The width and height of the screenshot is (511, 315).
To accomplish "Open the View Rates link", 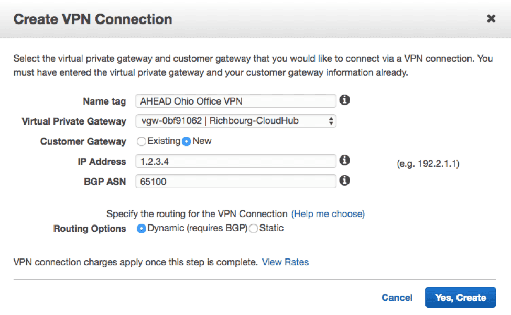I will [285, 262].
